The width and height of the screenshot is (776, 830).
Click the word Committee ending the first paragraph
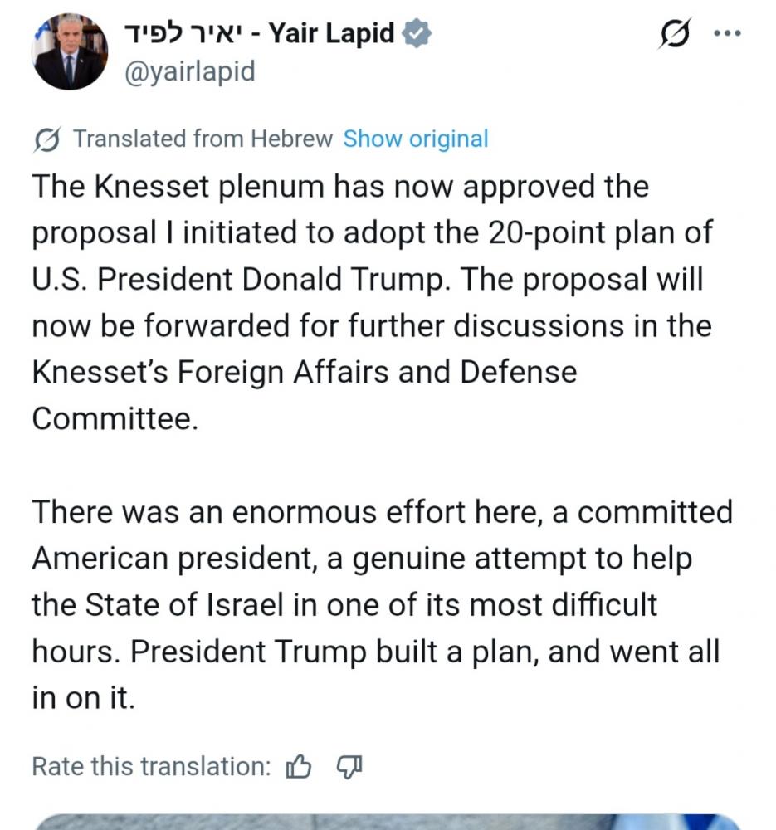(115, 417)
